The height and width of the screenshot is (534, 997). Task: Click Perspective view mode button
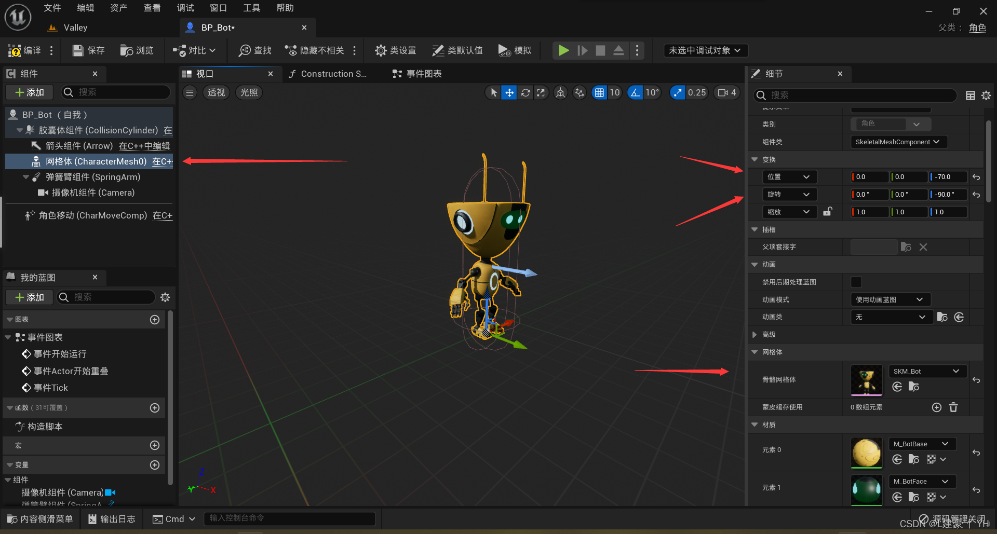tap(216, 92)
